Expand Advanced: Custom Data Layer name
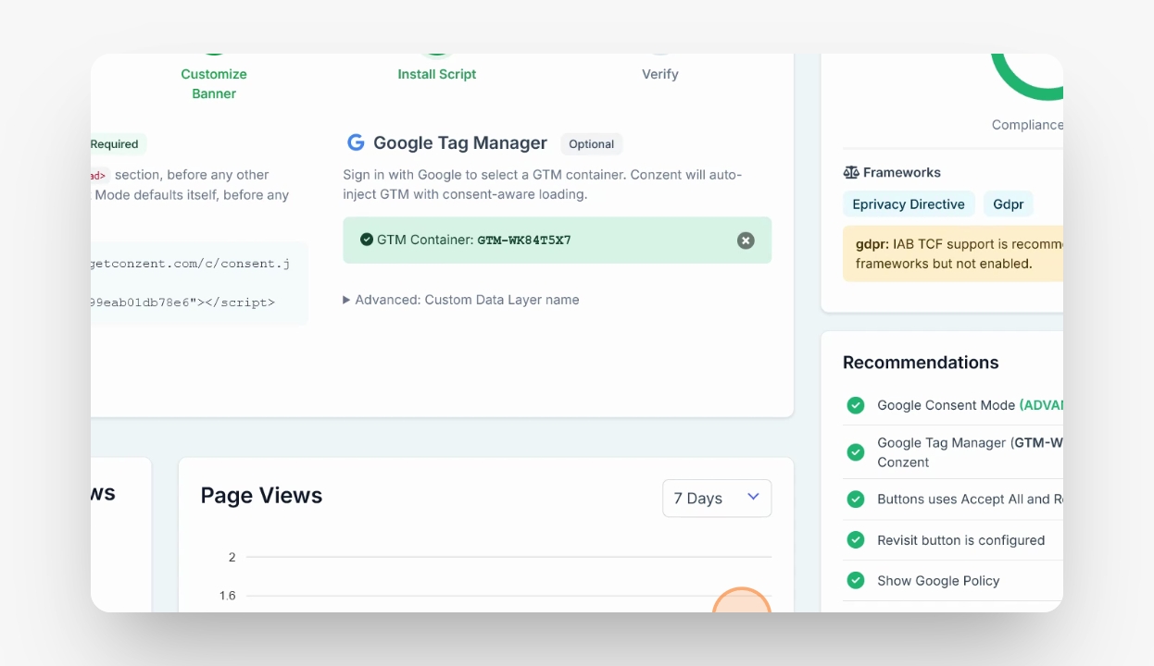Screen dimensions: 1154x666 click(x=461, y=300)
